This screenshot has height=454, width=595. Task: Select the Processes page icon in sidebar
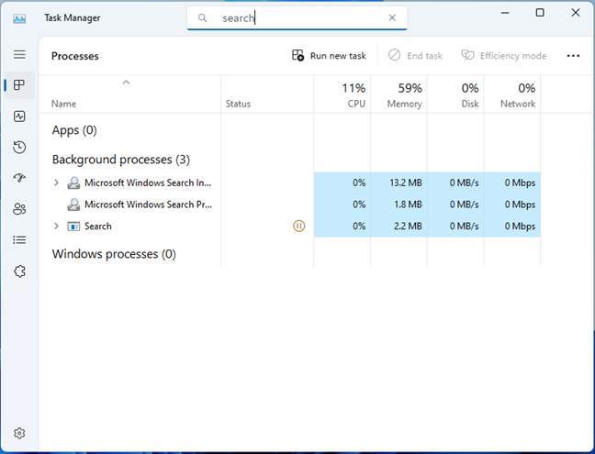(19, 85)
